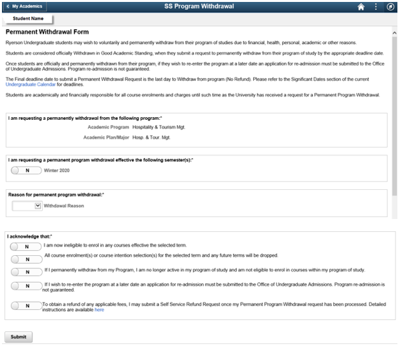This screenshot has width=400, height=346.
Task: Toggle the Winter 2020 semester switch
Action: coord(26,170)
